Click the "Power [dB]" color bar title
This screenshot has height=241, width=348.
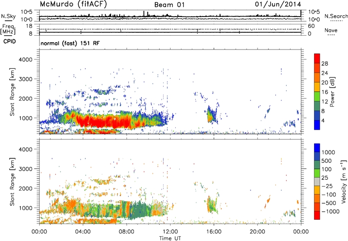click(x=332, y=92)
